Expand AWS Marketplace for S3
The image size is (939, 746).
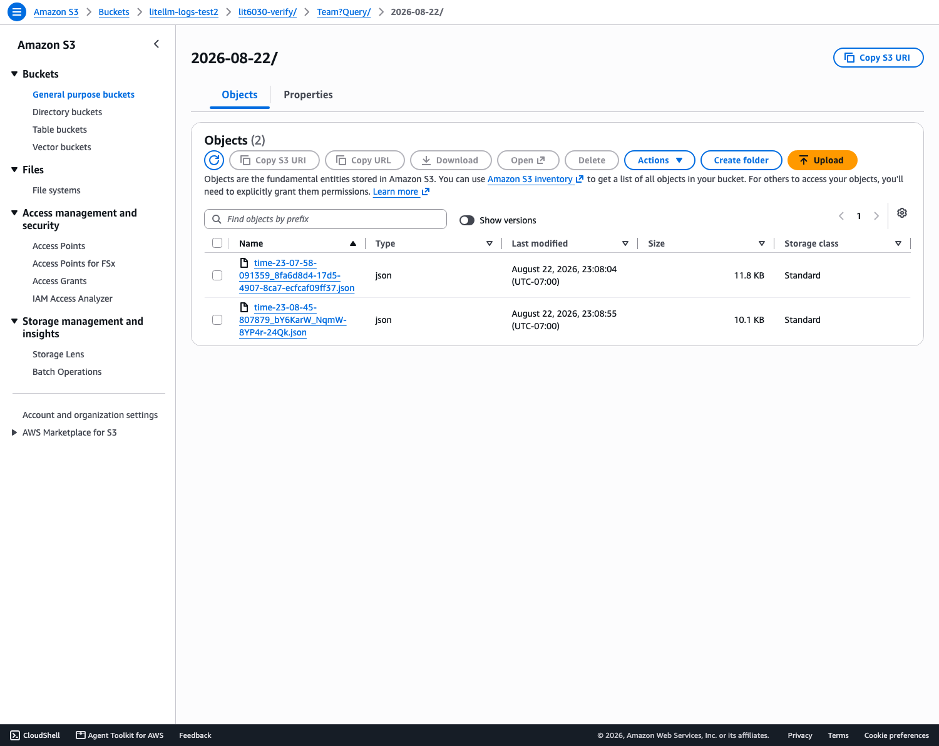(x=14, y=432)
